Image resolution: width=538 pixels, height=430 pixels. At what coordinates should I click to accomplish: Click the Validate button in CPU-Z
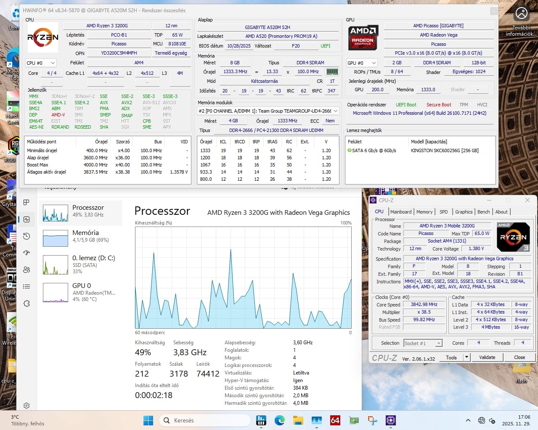click(487, 357)
